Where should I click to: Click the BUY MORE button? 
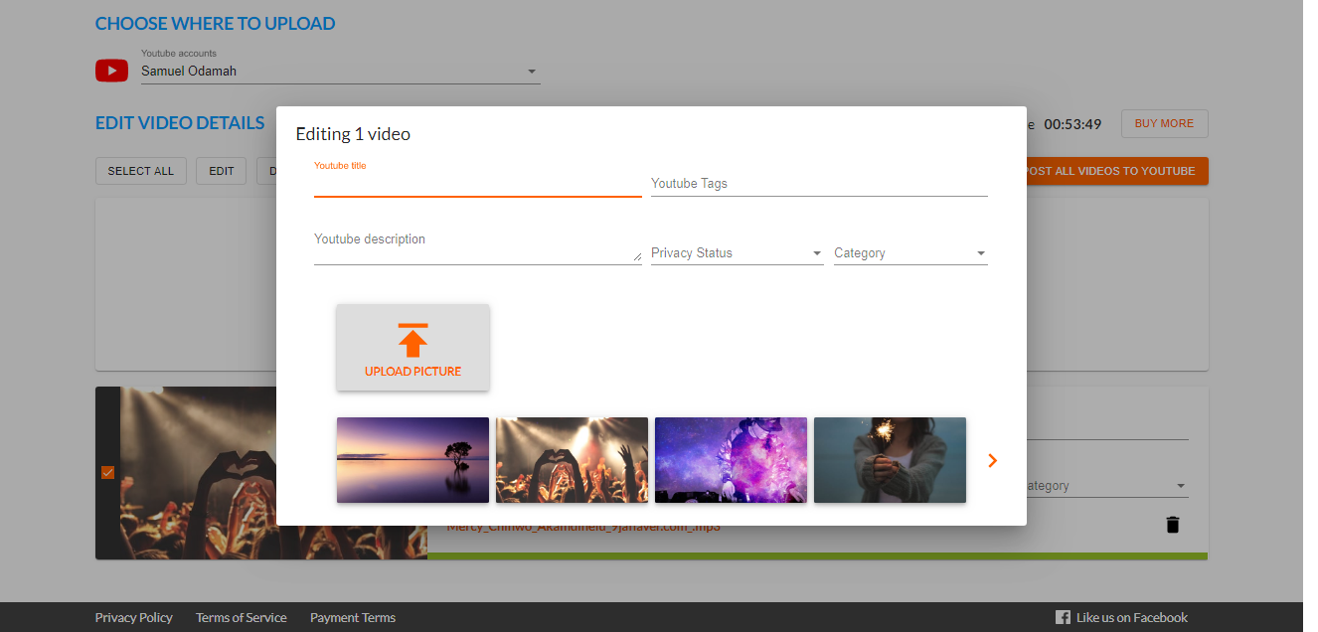(x=1164, y=124)
